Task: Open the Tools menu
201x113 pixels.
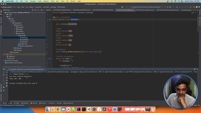Action: coord(62,1)
